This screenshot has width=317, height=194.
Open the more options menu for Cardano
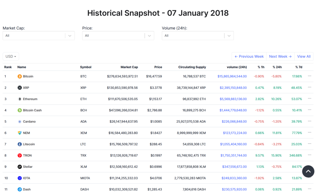310,121
